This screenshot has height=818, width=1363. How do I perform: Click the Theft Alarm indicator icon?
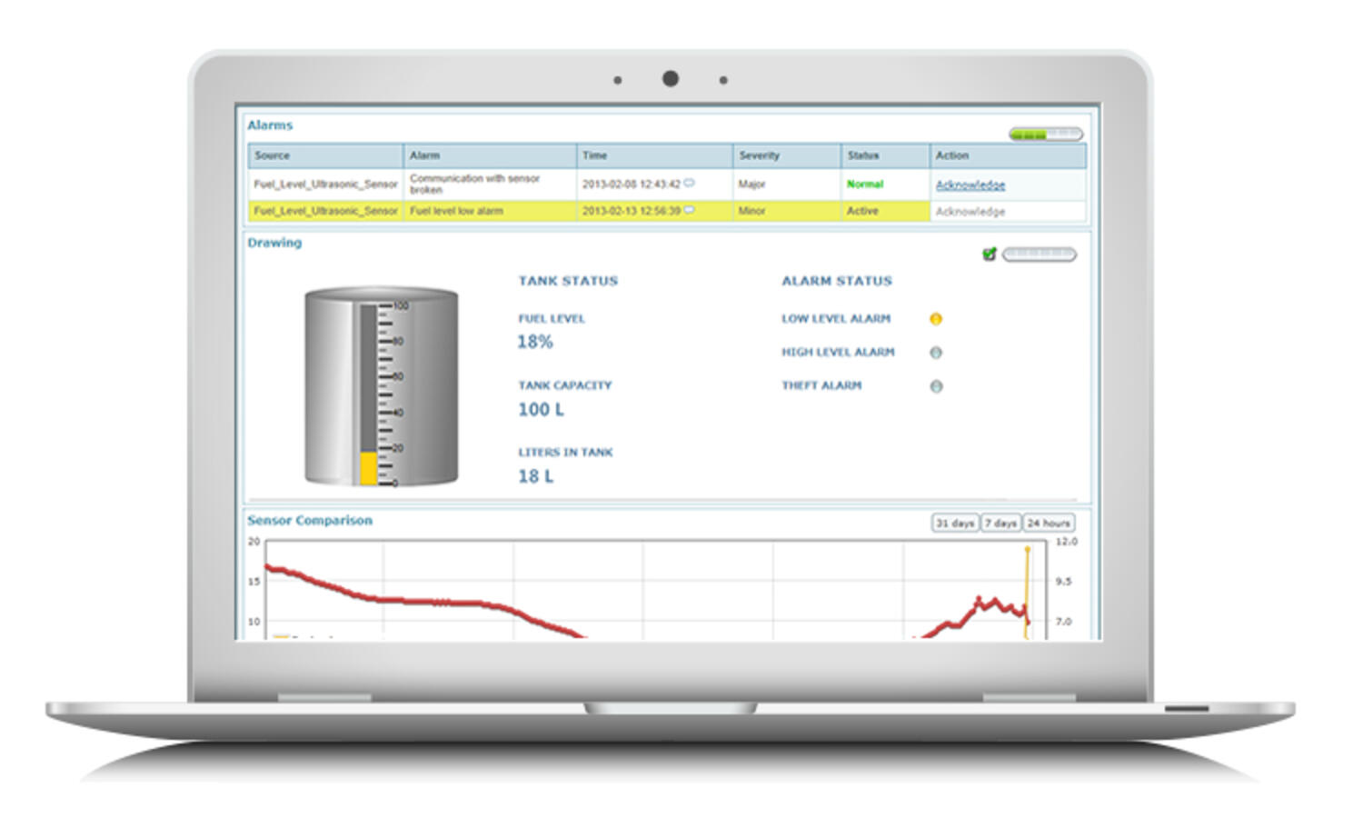(936, 385)
